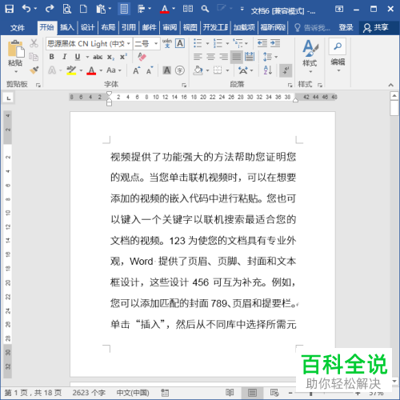Viewport: 400px width, 400px height.
Task: Click the word count 2623 个字
Action: 89,393
